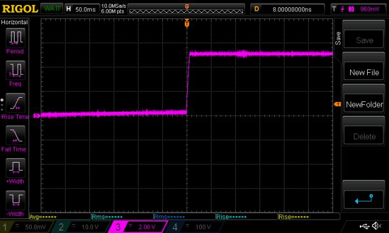Image resolution: width=389 pixels, height=233 pixels.
Task: Select active channel 3 tab 2.00 V
Action: coord(137,227)
